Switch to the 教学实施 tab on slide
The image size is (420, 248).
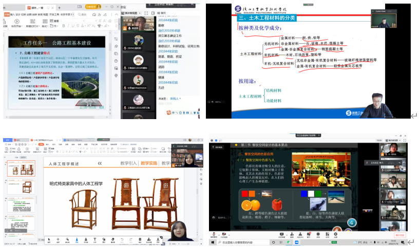point(148,163)
